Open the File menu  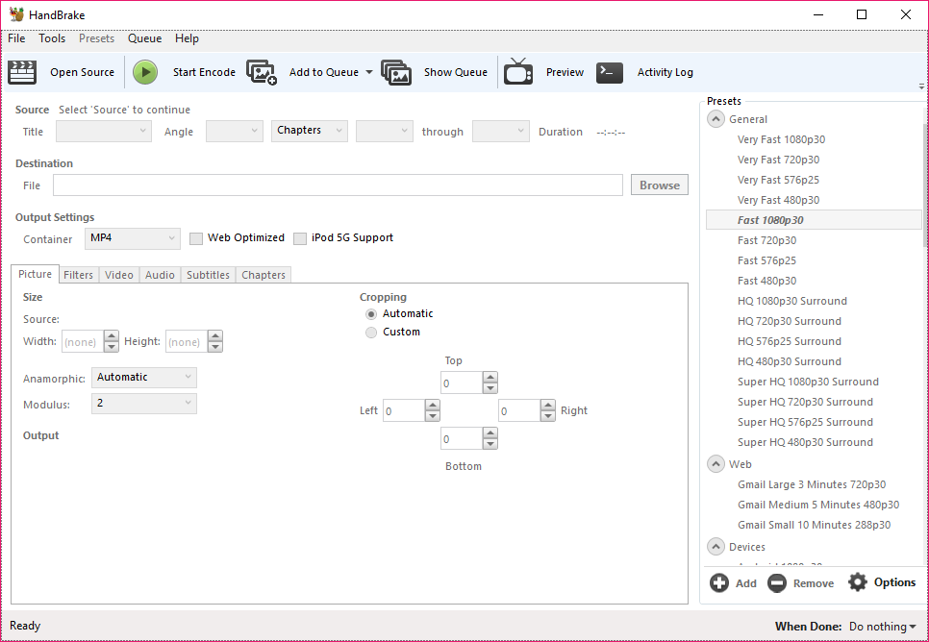pos(16,38)
